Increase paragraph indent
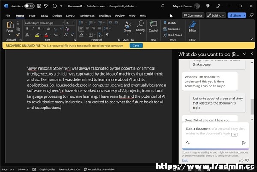The image size is (257, 172). click(x=117, y=23)
